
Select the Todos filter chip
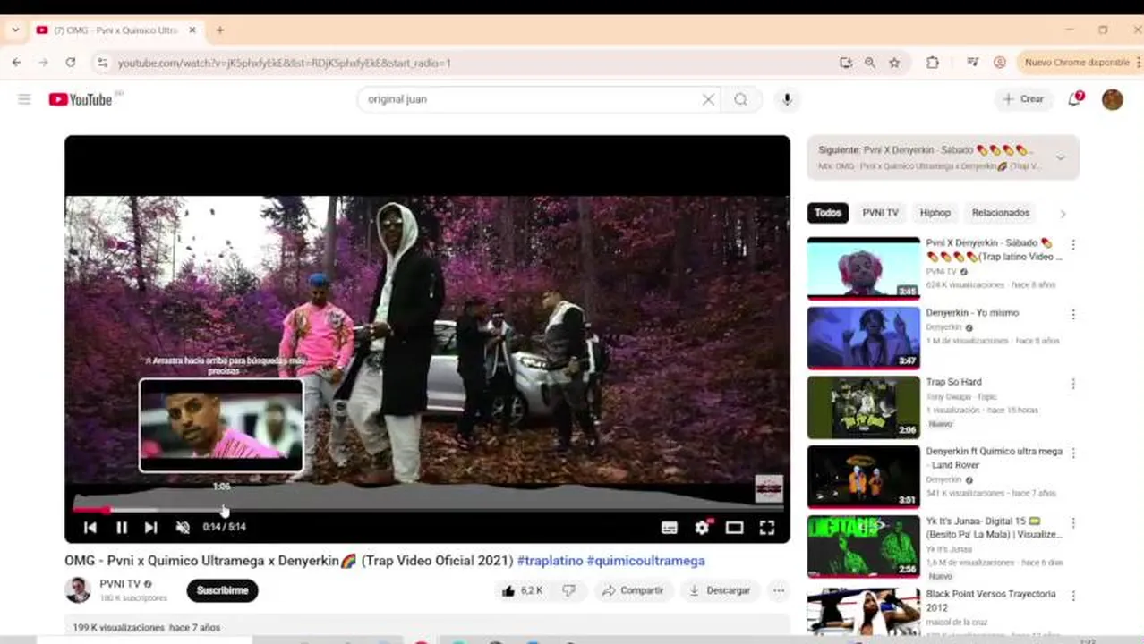click(828, 213)
